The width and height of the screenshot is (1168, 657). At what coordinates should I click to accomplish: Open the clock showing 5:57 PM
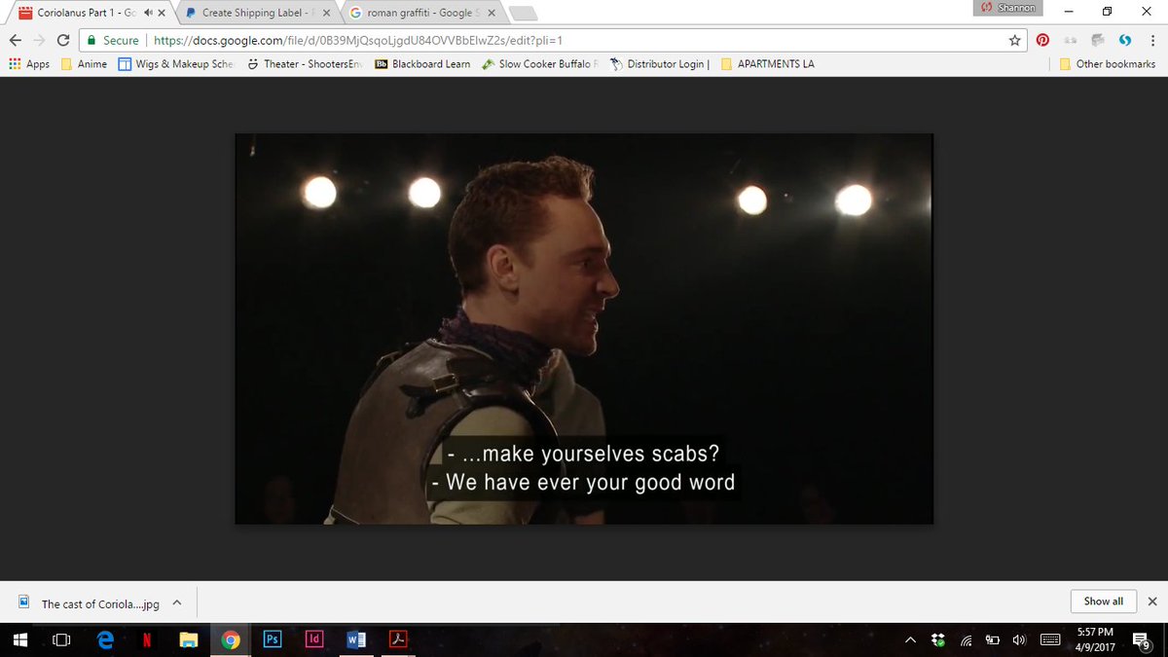[x=1095, y=639]
